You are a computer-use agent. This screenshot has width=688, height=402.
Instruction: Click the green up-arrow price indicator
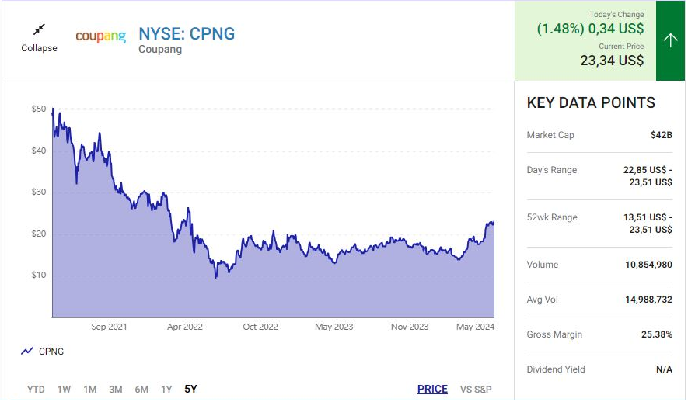point(670,40)
